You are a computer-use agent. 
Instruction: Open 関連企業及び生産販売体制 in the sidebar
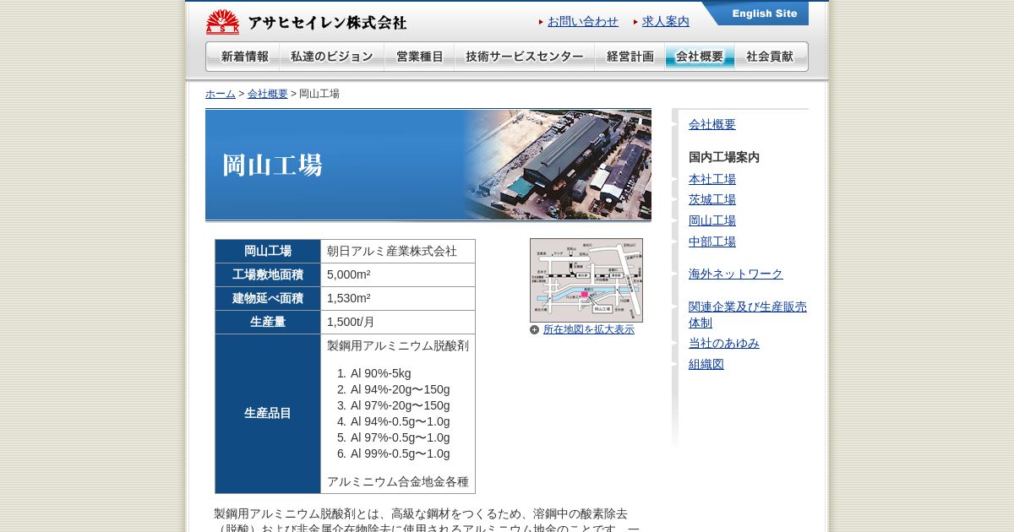click(748, 314)
